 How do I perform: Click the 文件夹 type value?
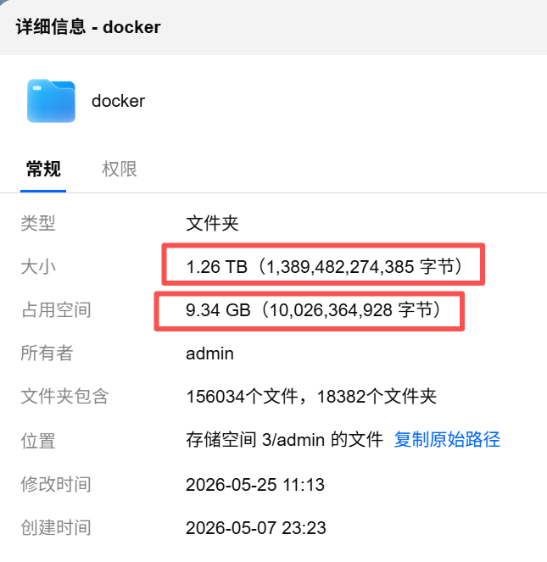212,223
